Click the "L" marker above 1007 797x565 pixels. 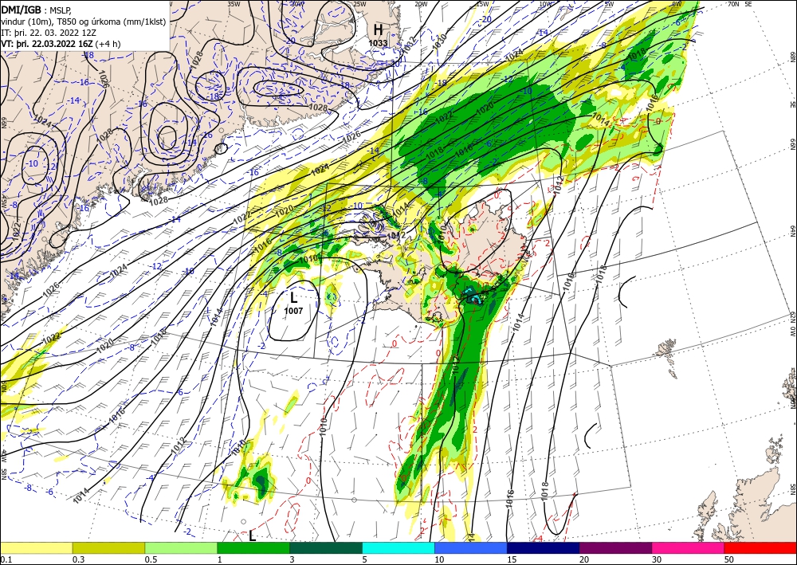coord(294,297)
